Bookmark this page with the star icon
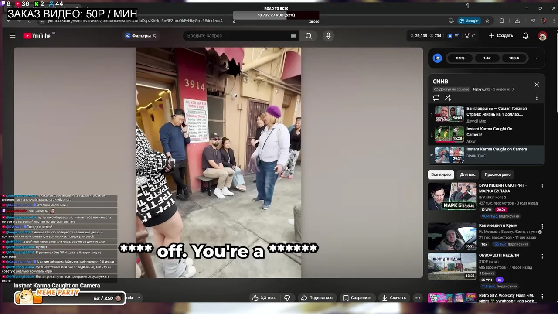 [487, 20]
